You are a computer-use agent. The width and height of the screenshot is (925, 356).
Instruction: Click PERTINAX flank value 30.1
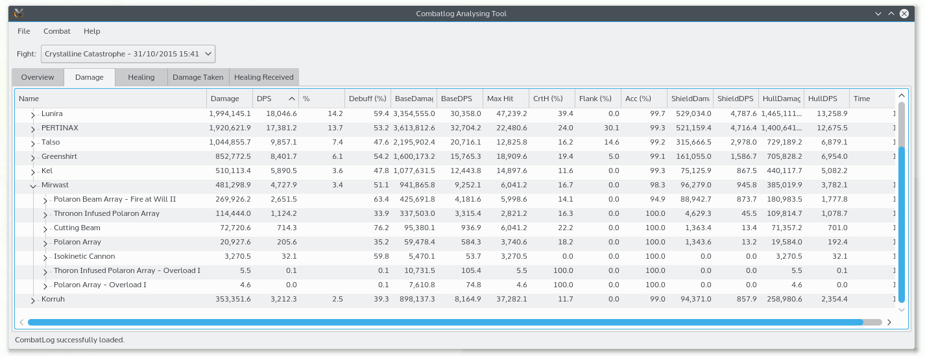pyautogui.click(x=612, y=128)
